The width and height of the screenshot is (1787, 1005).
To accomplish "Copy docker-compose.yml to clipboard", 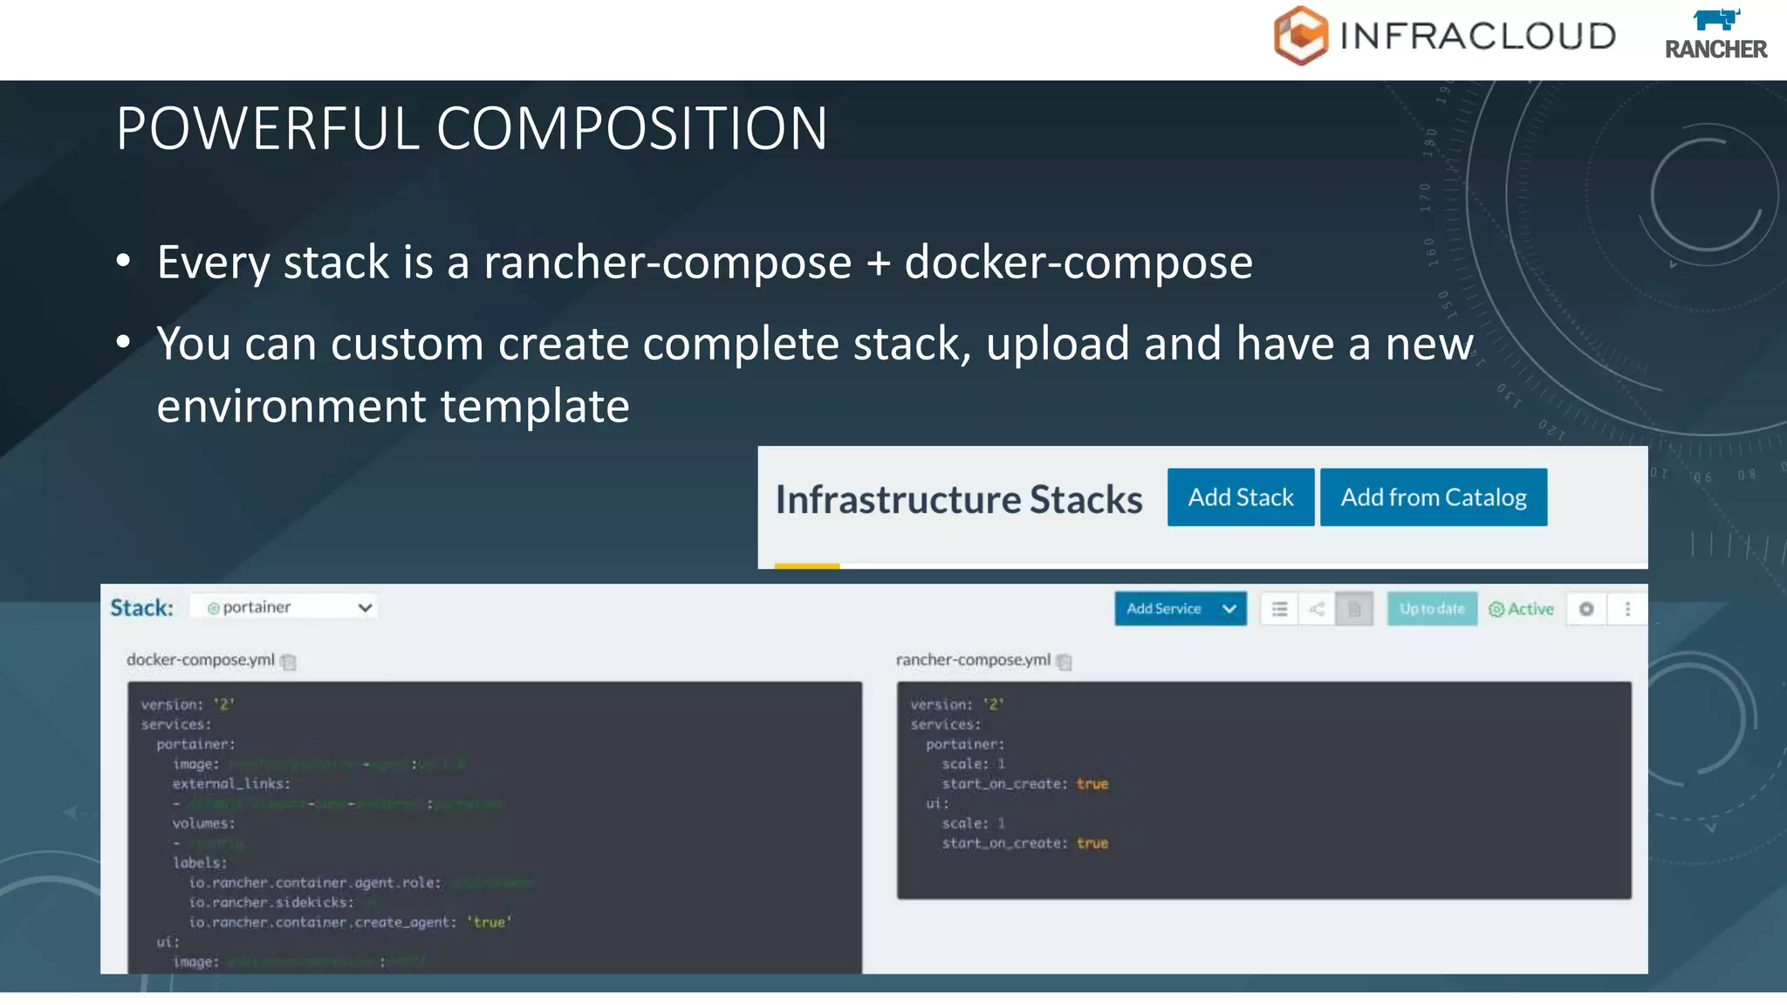I will pyautogui.click(x=289, y=662).
